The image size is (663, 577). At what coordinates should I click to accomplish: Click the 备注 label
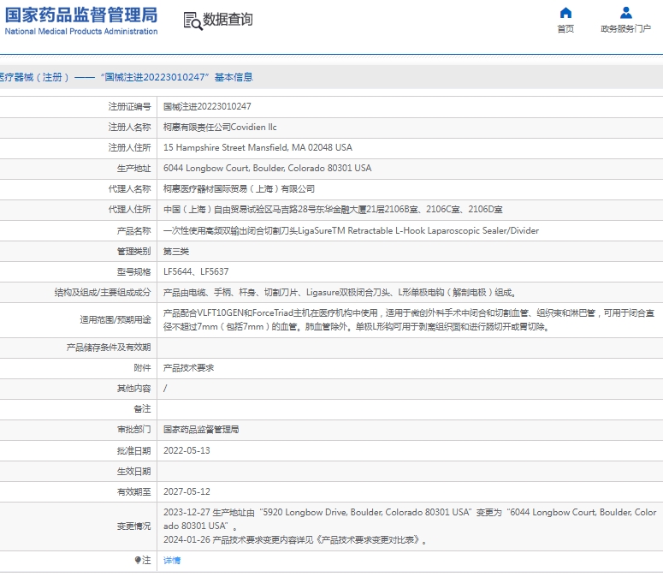(x=142, y=408)
